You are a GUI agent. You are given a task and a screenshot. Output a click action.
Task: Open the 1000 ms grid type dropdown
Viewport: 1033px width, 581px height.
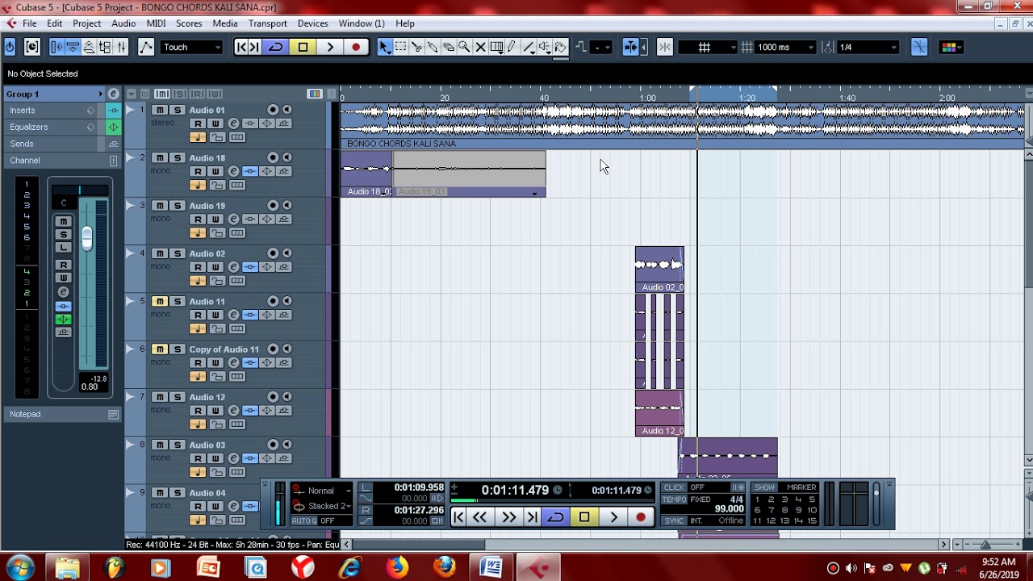coord(785,48)
